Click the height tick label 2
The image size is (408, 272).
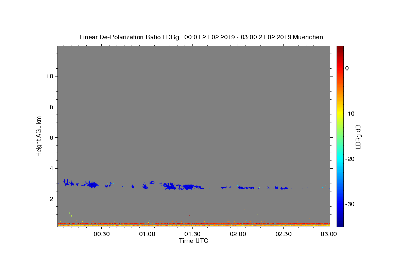pos(51,199)
